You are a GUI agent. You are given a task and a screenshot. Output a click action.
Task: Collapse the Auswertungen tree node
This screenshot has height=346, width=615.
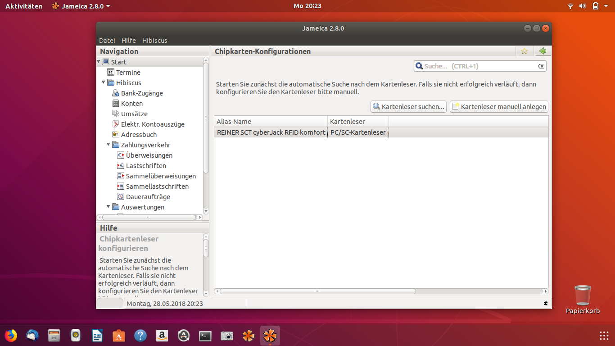tap(109, 207)
